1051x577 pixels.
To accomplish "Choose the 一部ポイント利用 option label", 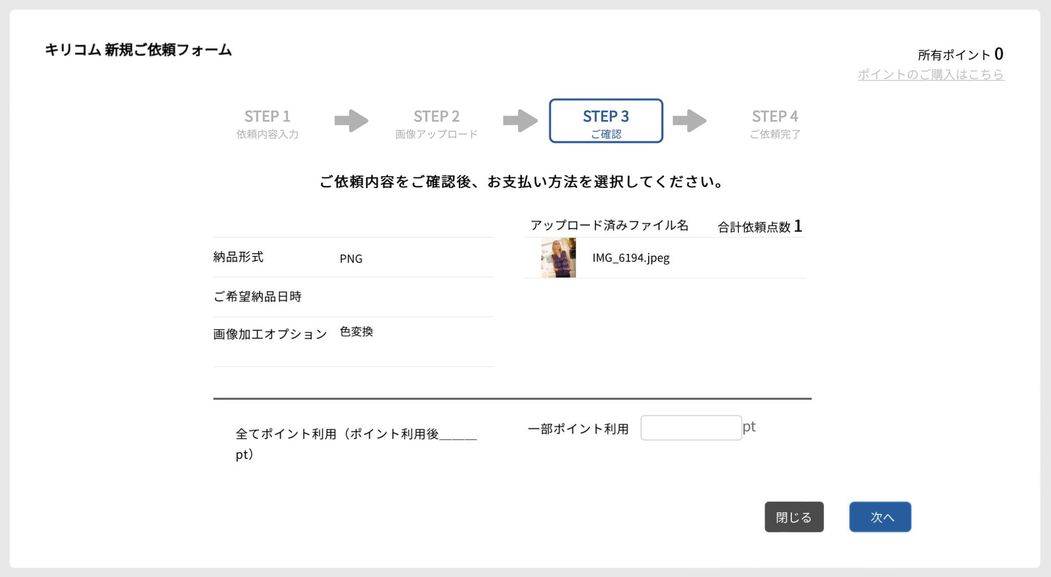I will tap(578, 429).
